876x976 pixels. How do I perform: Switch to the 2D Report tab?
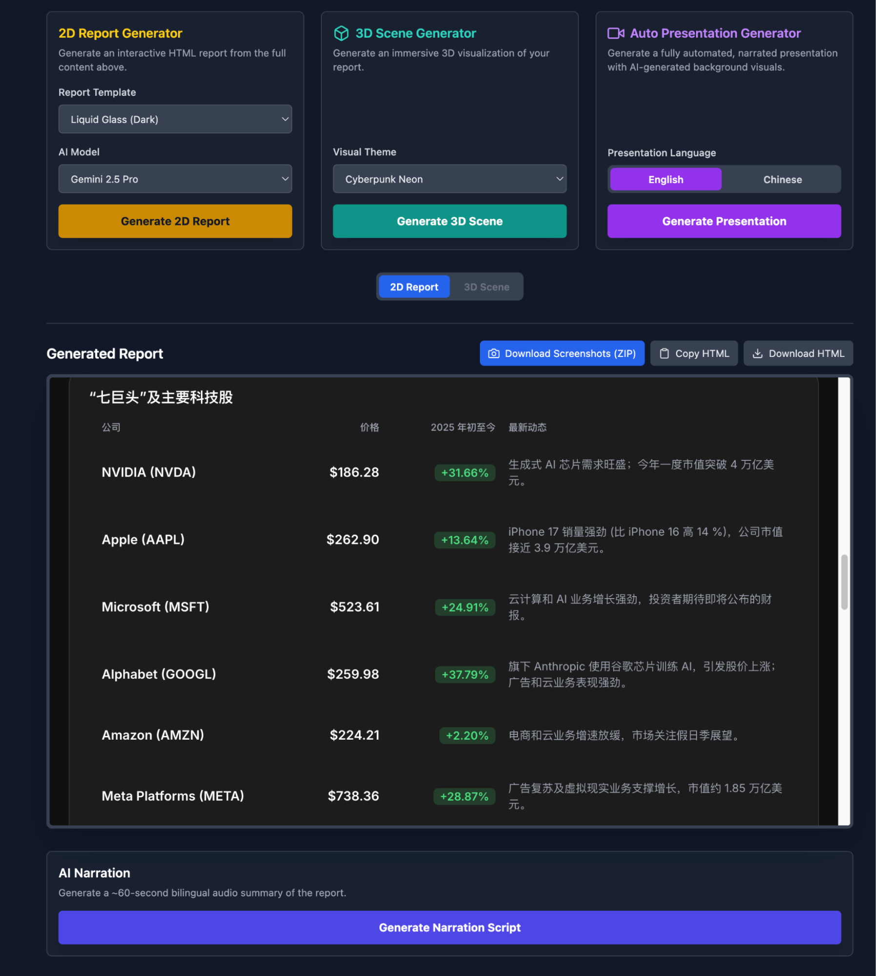click(414, 287)
